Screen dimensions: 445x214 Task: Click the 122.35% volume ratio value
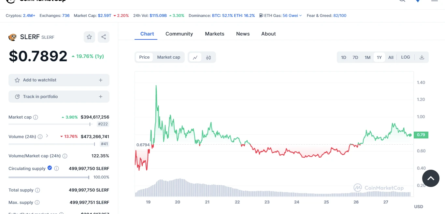pyautogui.click(x=100, y=156)
